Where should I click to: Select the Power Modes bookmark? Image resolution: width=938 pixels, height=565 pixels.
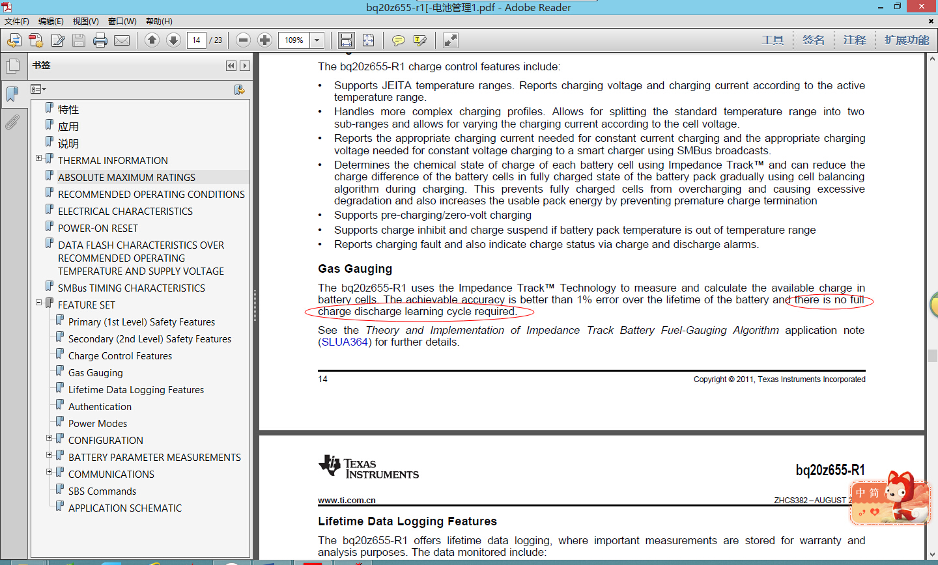[x=98, y=423]
